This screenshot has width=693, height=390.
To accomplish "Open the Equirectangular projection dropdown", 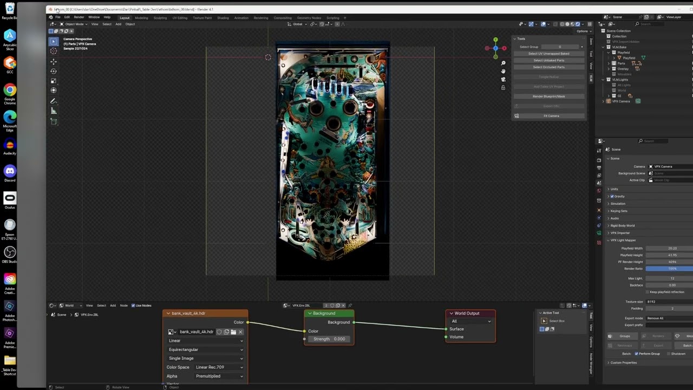I will (x=205, y=349).
